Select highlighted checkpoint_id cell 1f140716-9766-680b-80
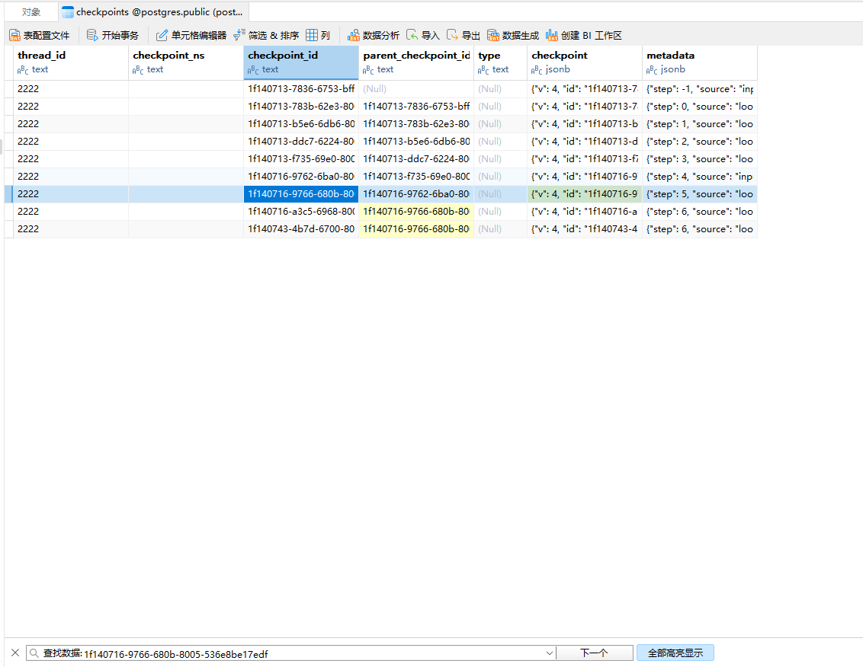The width and height of the screenshot is (863, 667). coord(301,194)
